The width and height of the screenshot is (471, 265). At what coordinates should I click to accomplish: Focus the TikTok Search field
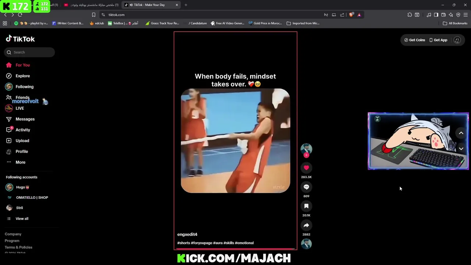tap(29, 52)
